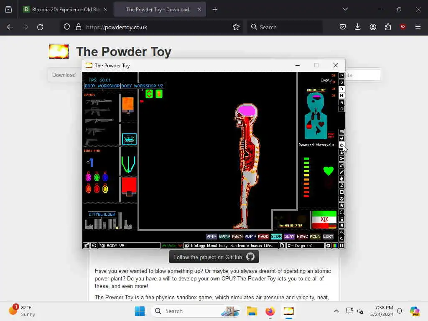428x321 pixels.
Task: Downvote the save with red arrow
Action: [180, 246]
